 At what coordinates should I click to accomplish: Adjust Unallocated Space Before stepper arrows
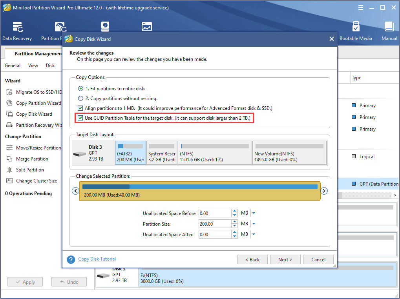click(234, 213)
